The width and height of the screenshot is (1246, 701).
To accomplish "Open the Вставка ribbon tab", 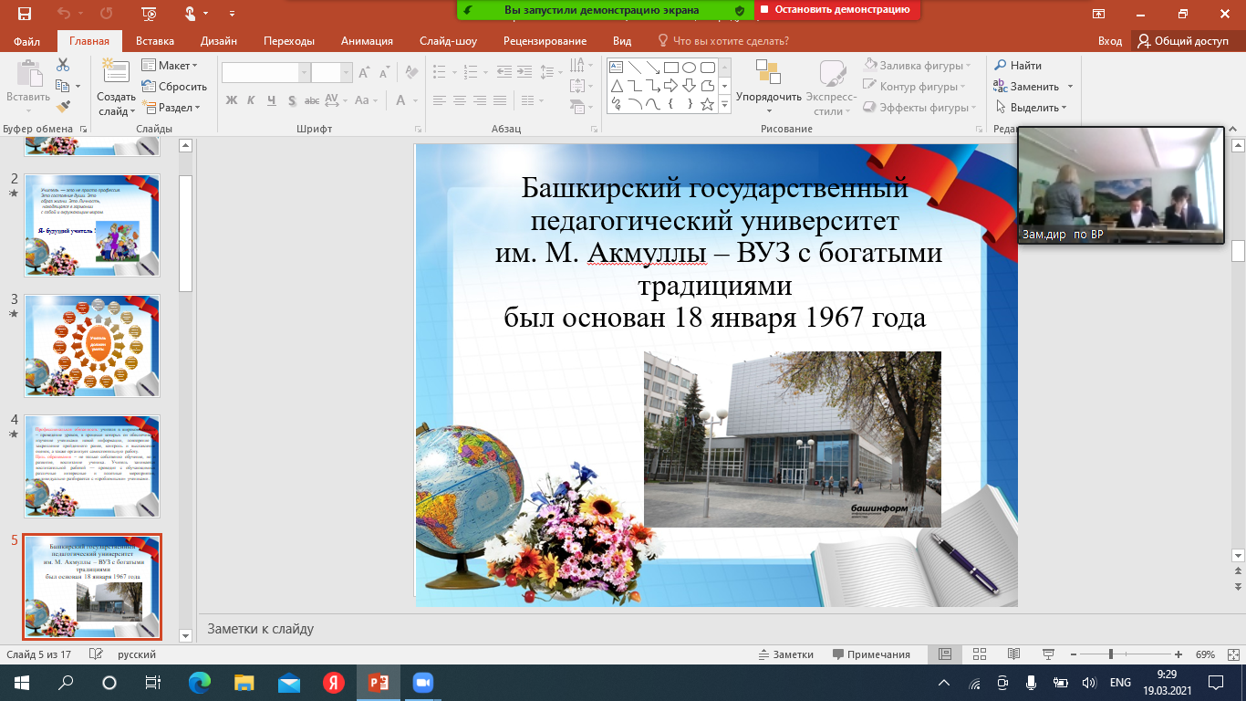I will click(x=155, y=41).
